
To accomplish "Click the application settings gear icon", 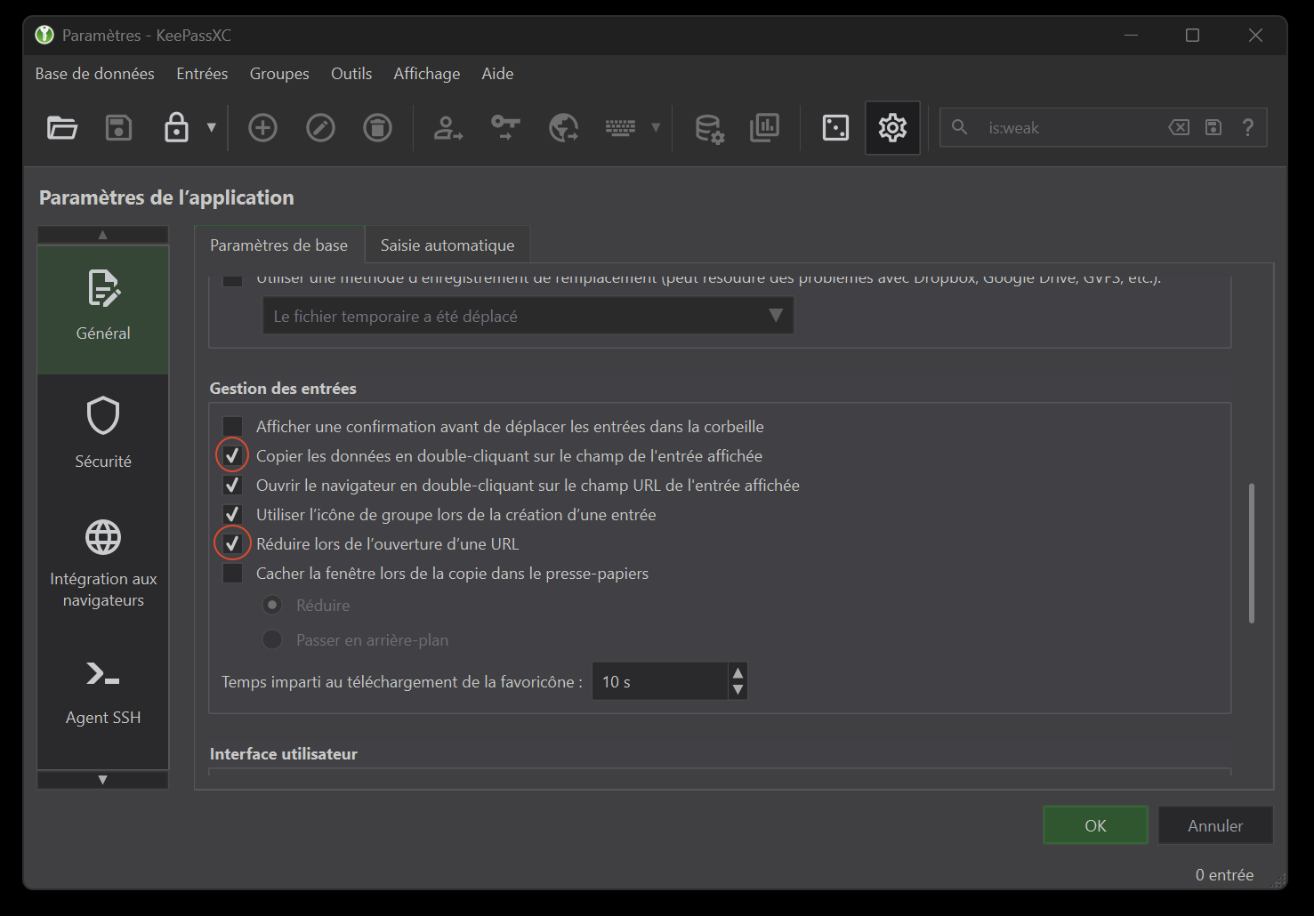I will (x=892, y=128).
